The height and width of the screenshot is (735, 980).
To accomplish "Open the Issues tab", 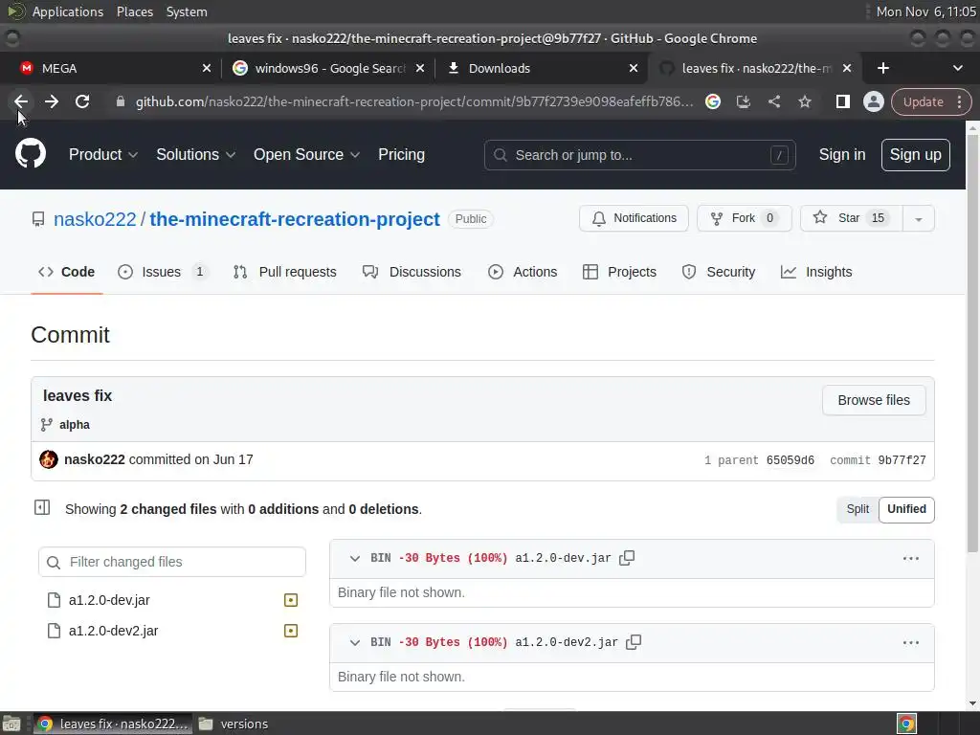I will pos(161,273).
